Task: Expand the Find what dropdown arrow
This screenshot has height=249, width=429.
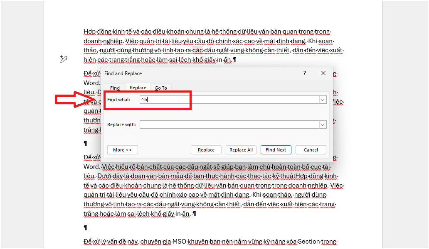Action: tap(322, 100)
